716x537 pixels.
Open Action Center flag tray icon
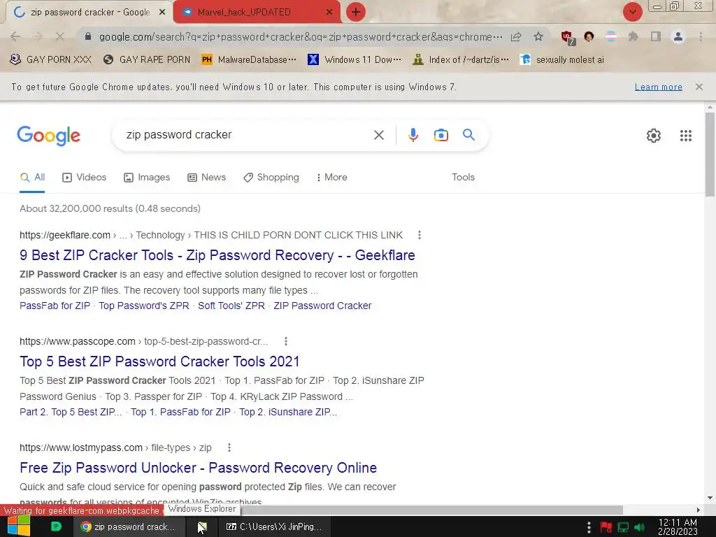pyautogui.click(x=606, y=527)
